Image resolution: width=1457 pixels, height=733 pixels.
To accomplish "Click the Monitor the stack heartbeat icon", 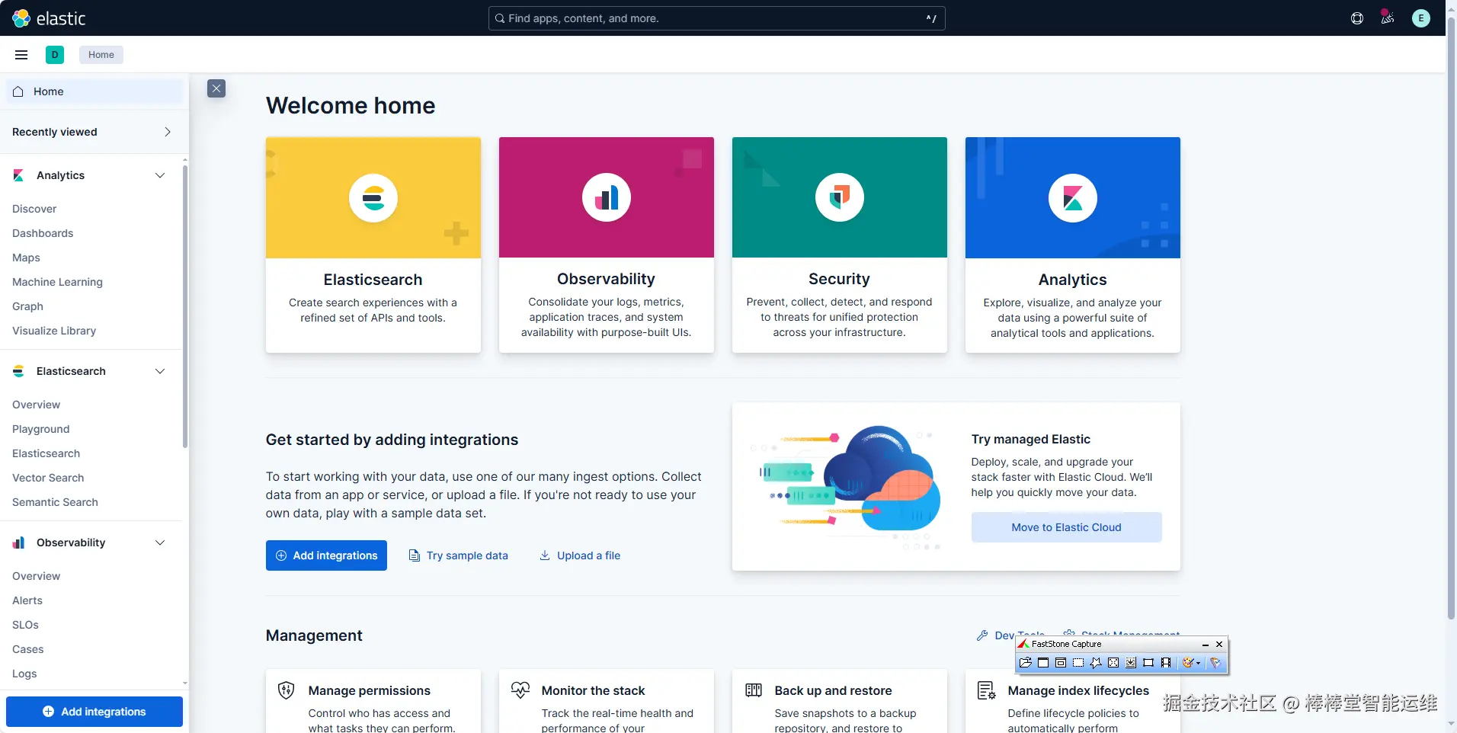I will (520, 690).
